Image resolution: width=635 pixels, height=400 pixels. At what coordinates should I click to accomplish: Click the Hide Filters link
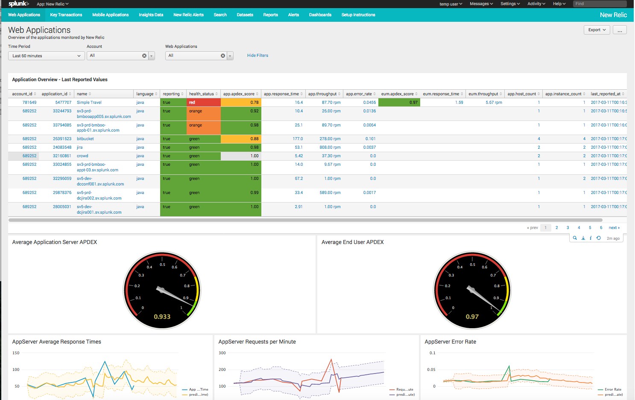click(x=258, y=56)
